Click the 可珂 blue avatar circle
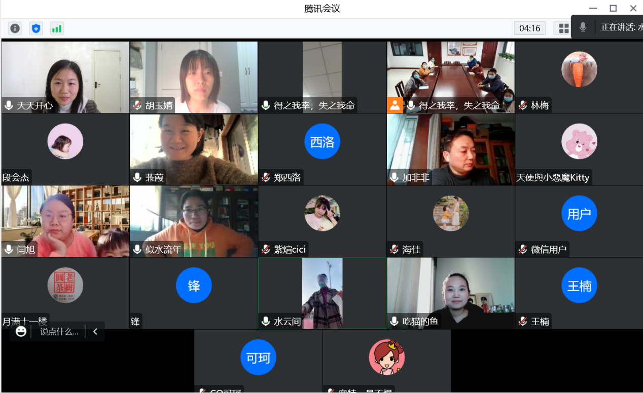Viewport: 643px width, 393px height. pyautogui.click(x=258, y=358)
